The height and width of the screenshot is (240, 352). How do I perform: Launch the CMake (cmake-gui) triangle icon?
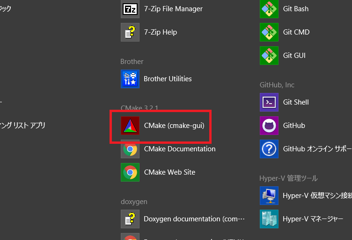tap(130, 126)
